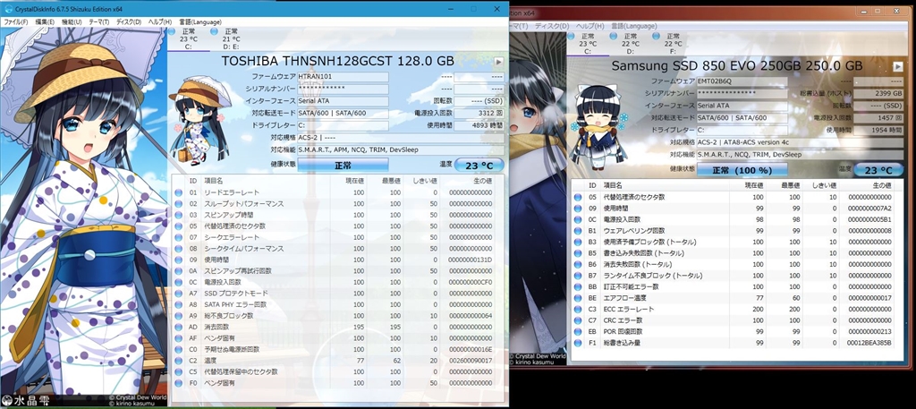Screen dimensions: 916x409
Task: Click status icon of スピンアップ再試行回数 row
Action: point(179,270)
